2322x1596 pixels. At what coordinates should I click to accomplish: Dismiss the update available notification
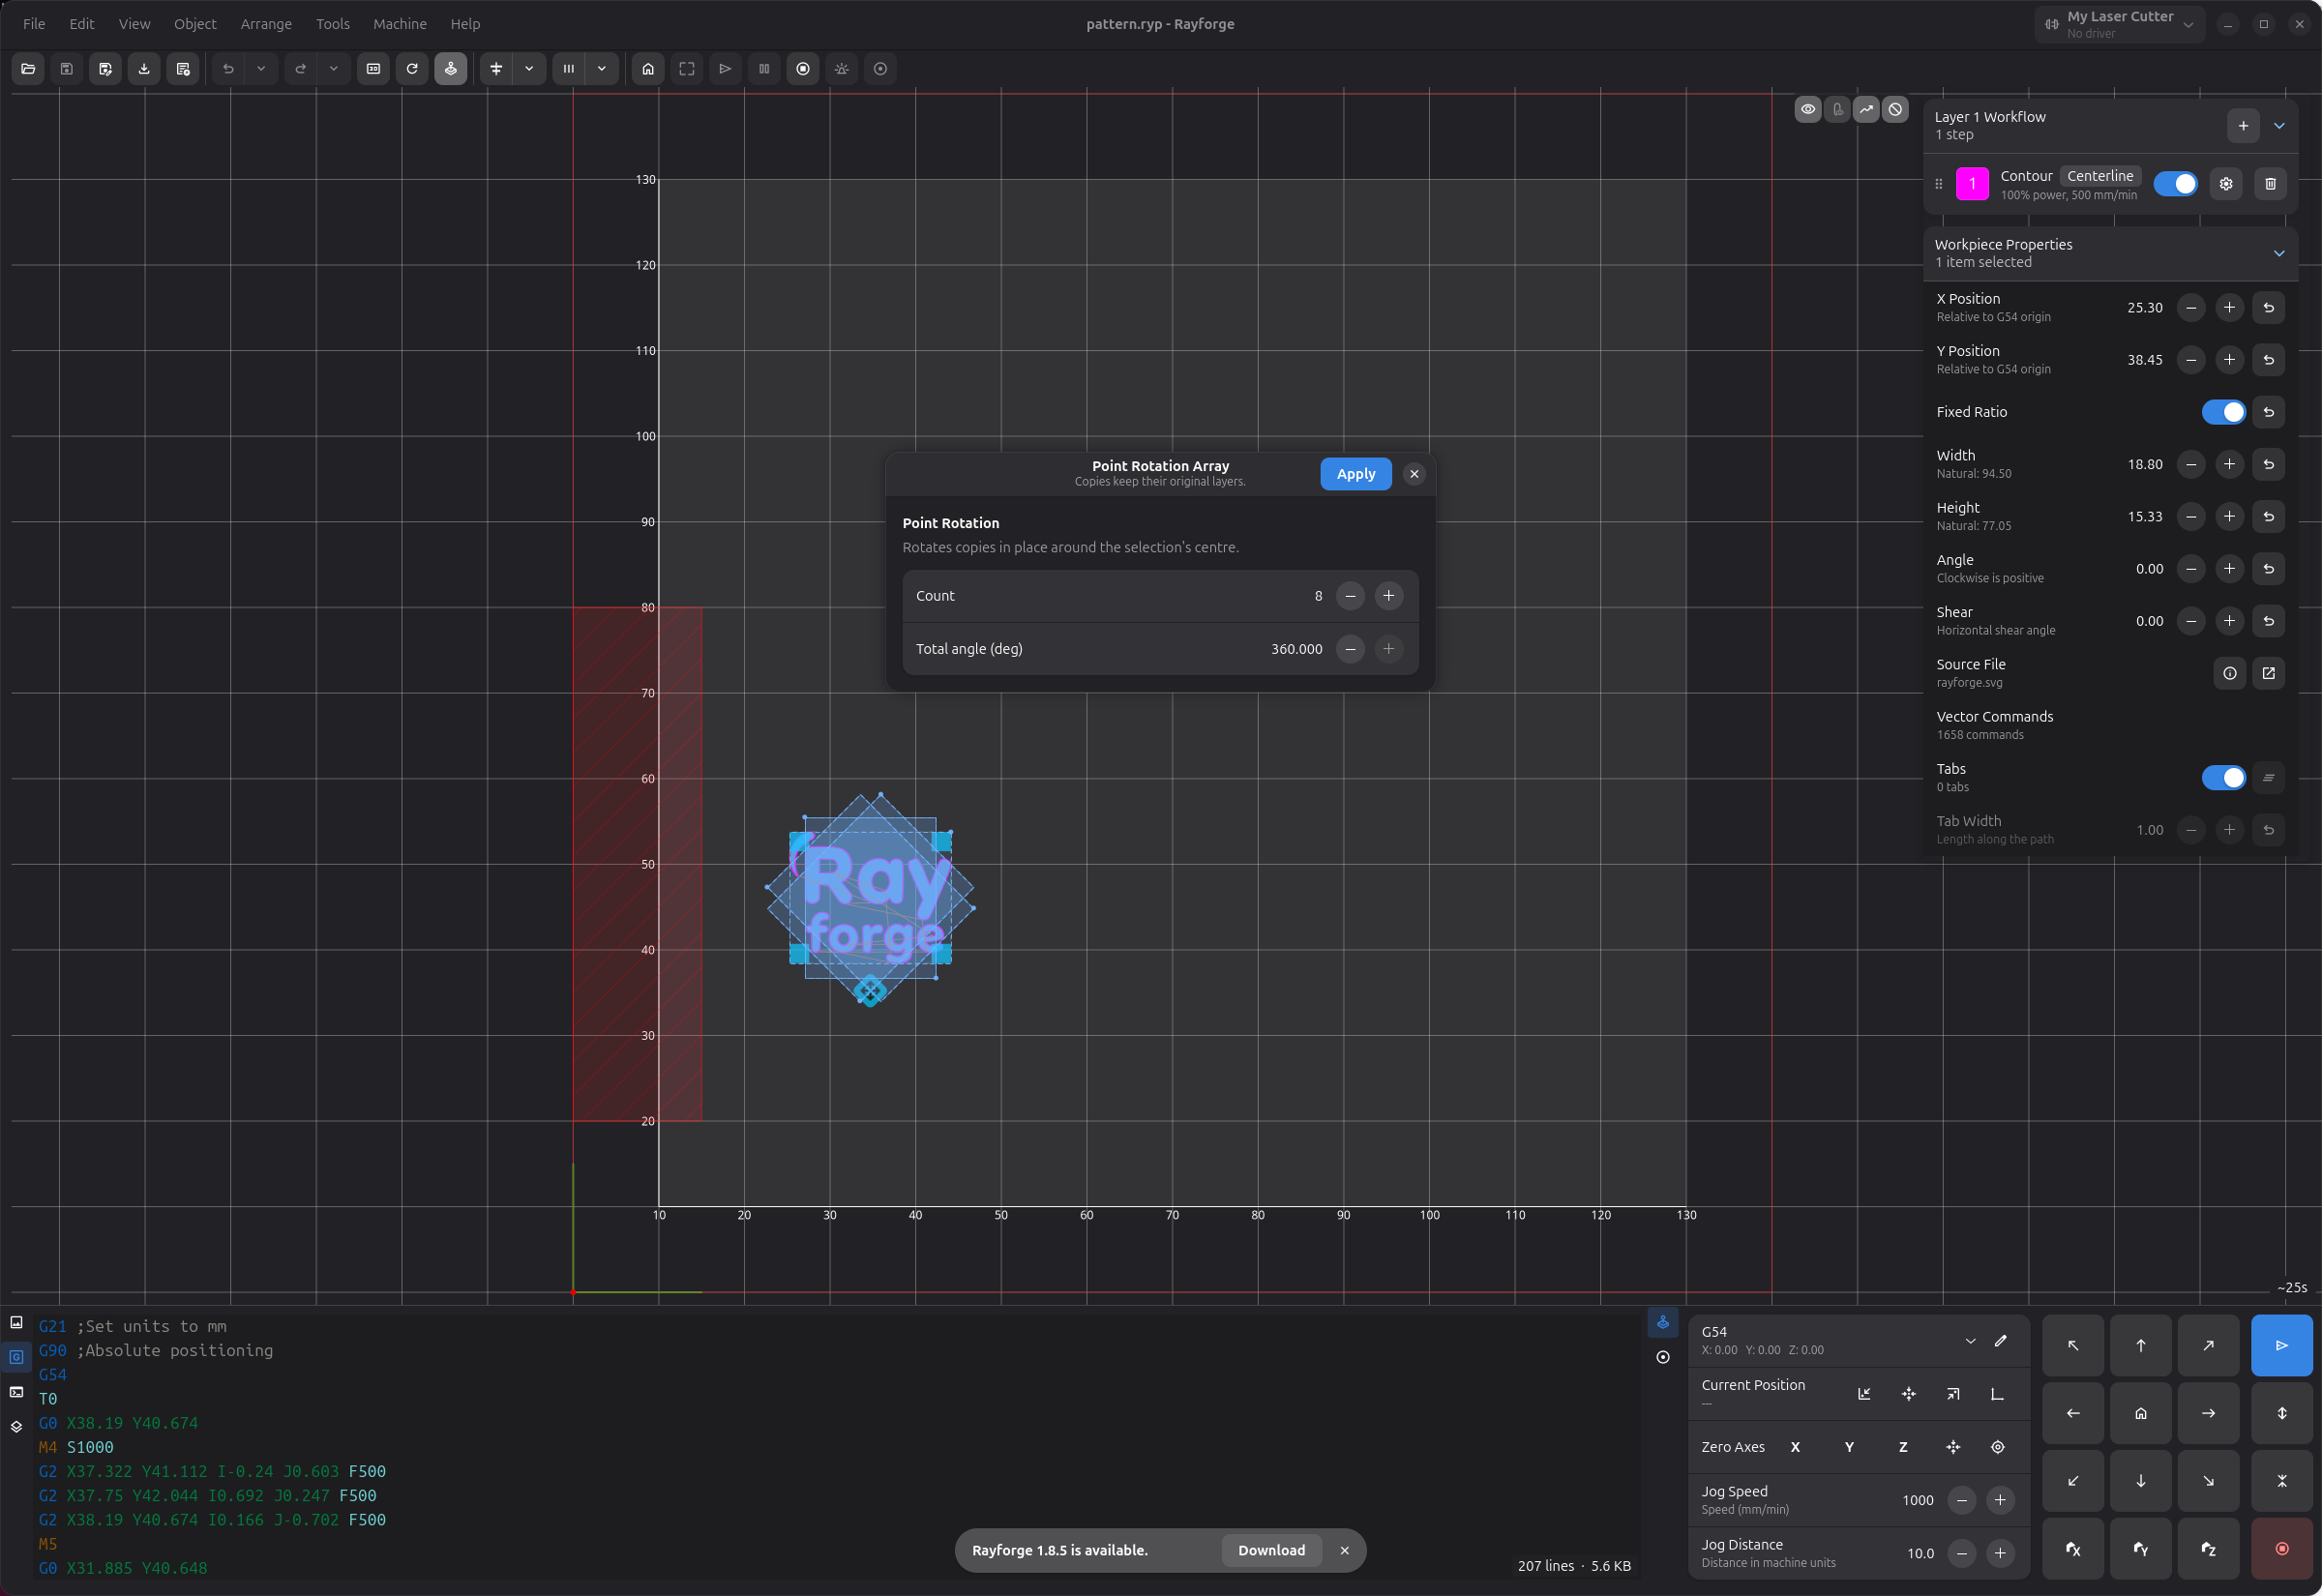[1344, 1550]
